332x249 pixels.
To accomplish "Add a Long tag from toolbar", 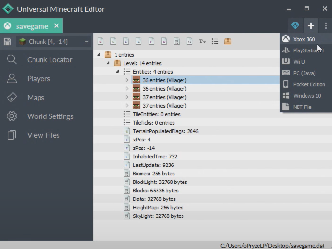I will (x=139, y=41).
